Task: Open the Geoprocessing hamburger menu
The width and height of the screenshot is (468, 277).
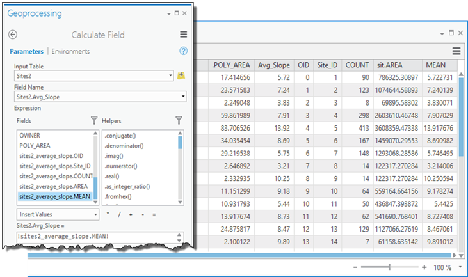Action: pos(183,35)
